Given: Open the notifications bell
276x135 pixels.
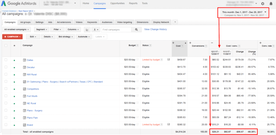Looking at the screenshot, I should tap(271, 3).
